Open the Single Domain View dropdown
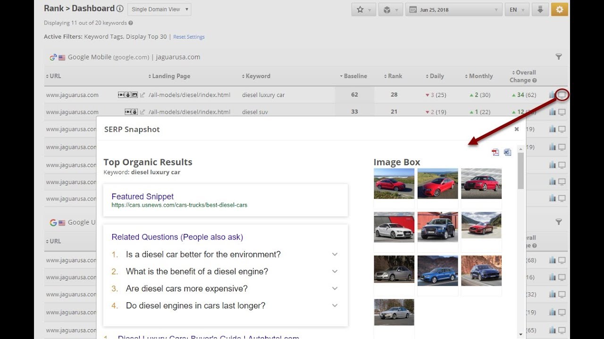Image resolution: width=604 pixels, height=339 pixels. tap(159, 9)
